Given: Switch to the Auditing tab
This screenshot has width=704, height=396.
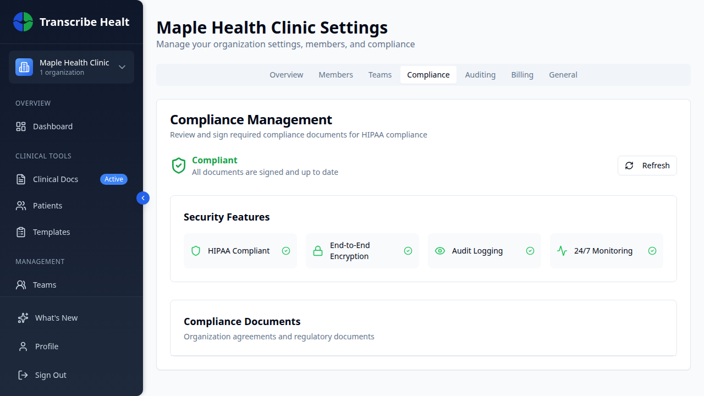Looking at the screenshot, I should (x=480, y=74).
